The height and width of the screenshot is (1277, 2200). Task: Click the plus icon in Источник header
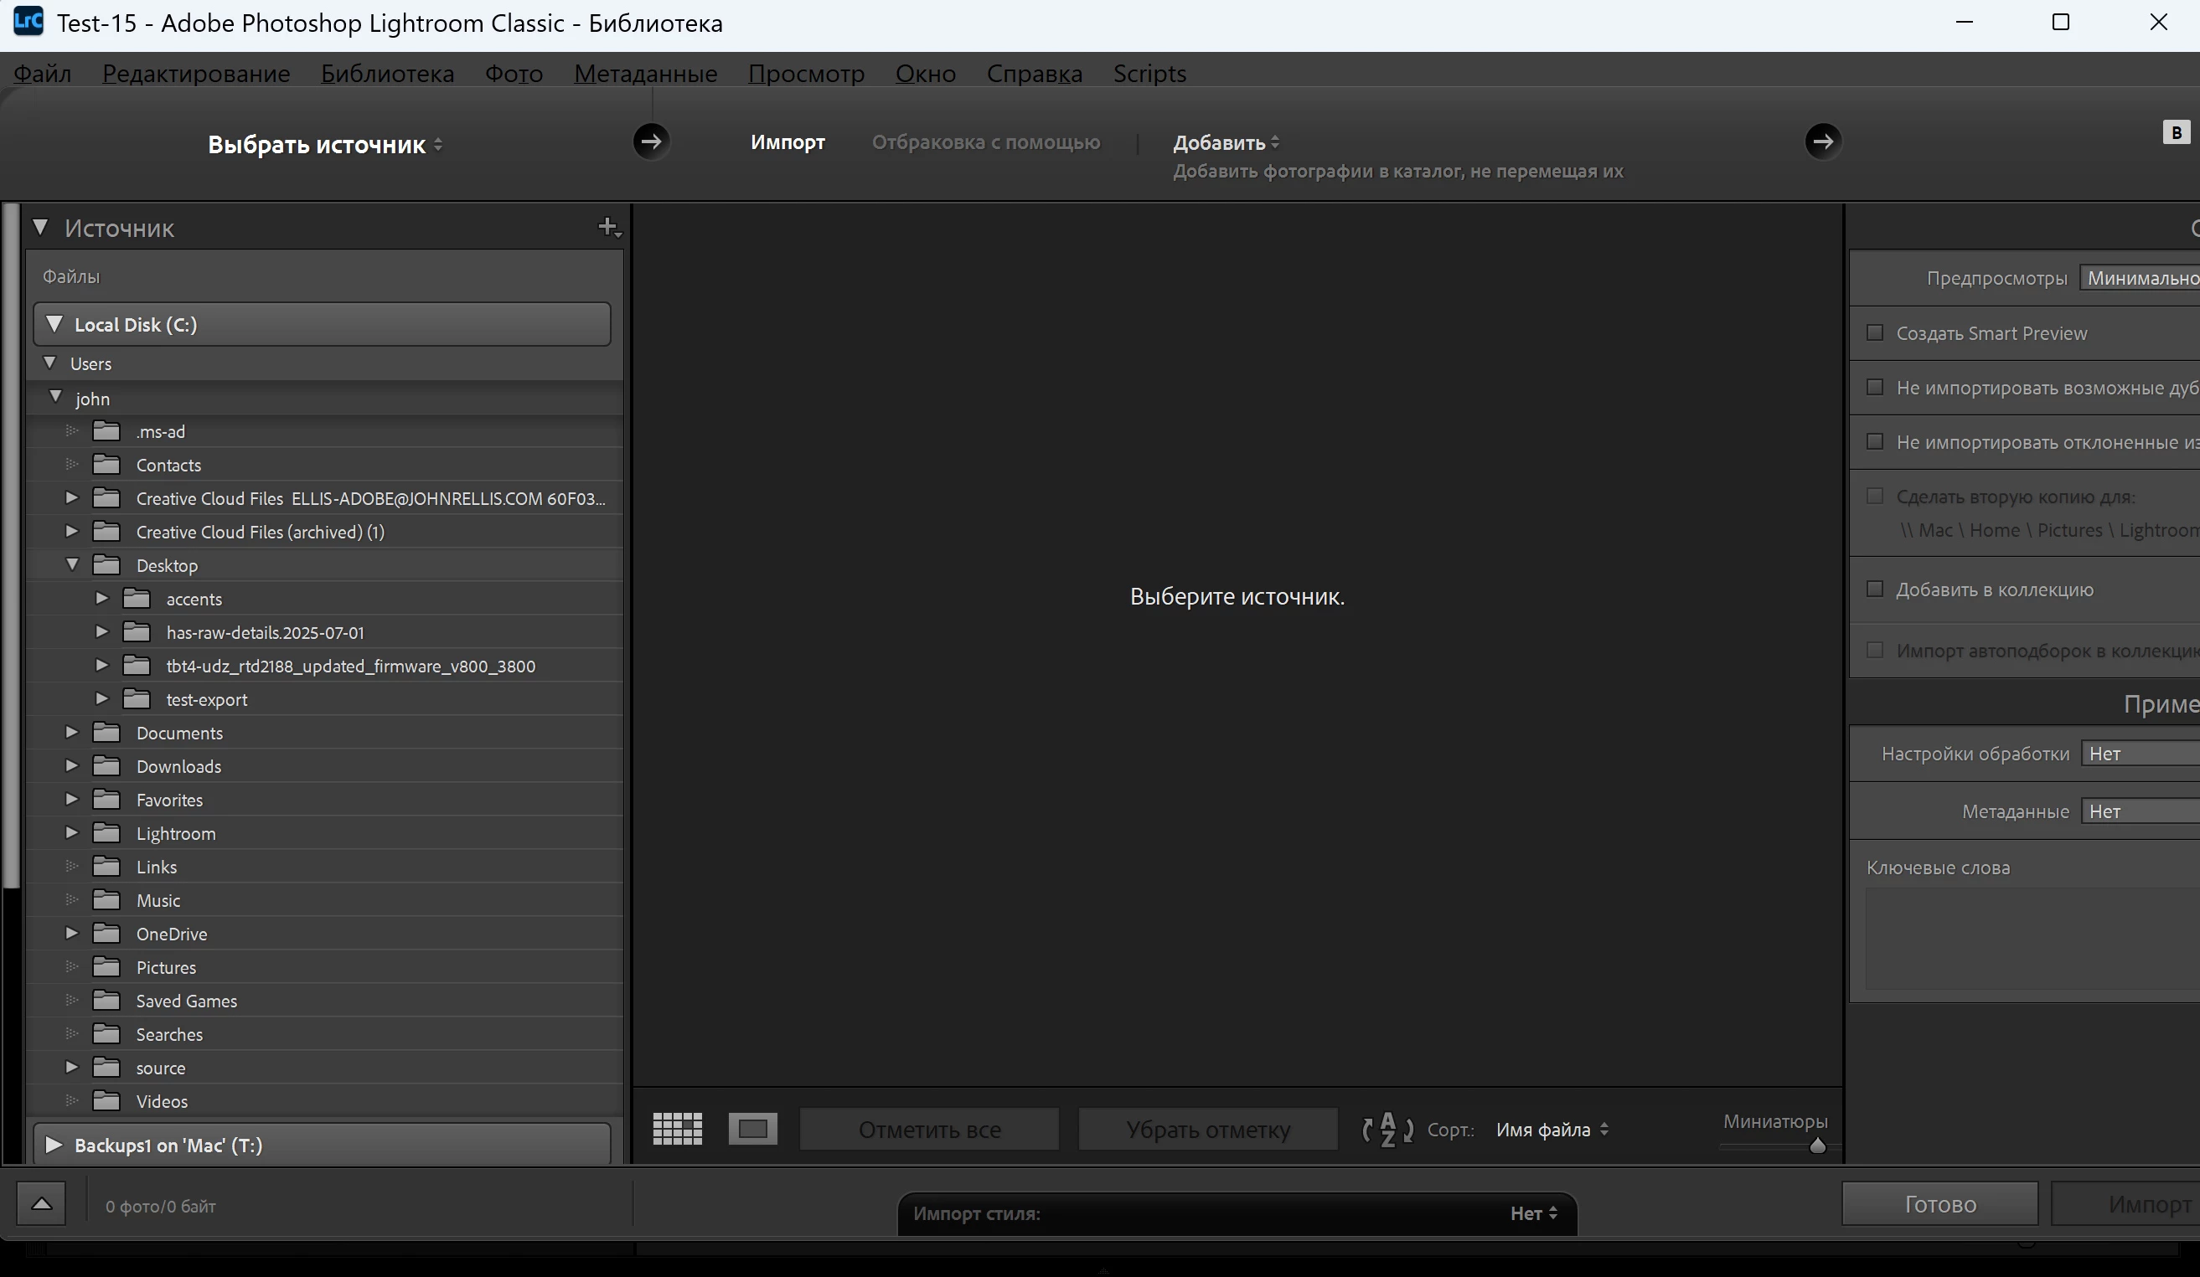(x=607, y=227)
